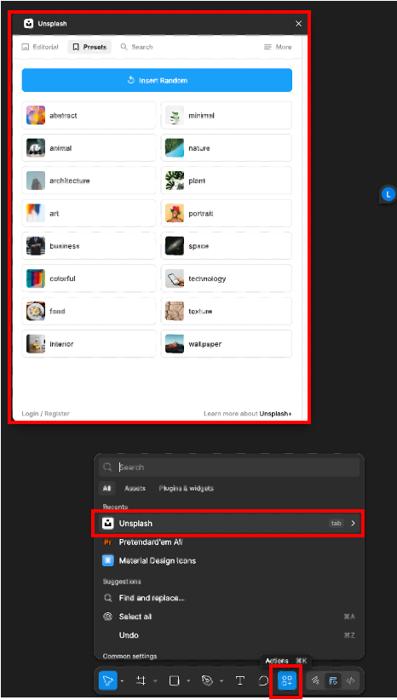This screenshot has width=397, height=700.
Task: Click the Actions toolbar button
Action: (x=287, y=680)
